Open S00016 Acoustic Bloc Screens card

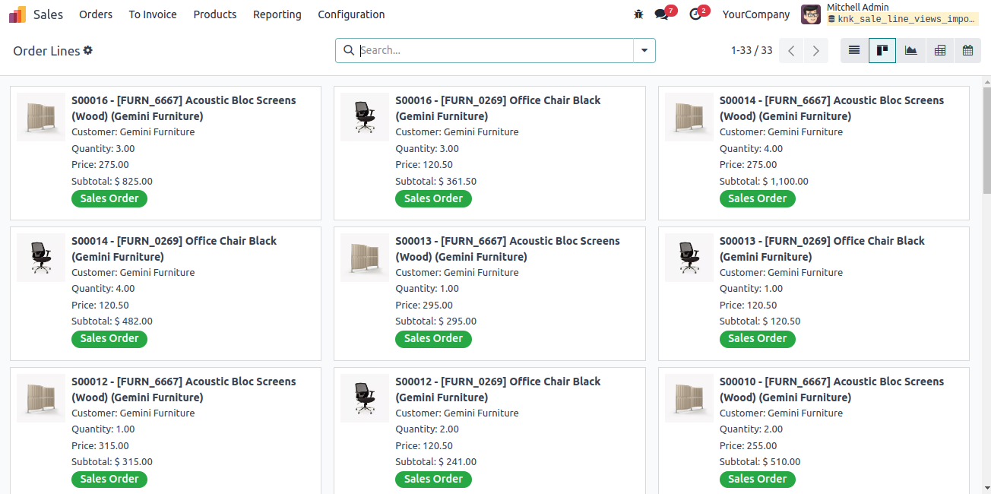pyautogui.click(x=166, y=153)
